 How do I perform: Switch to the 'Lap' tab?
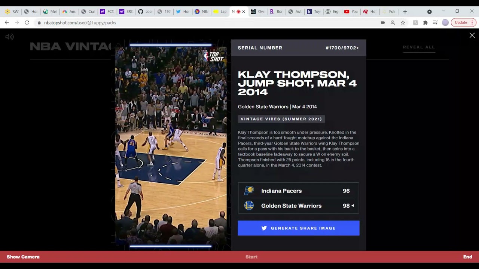point(220,12)
